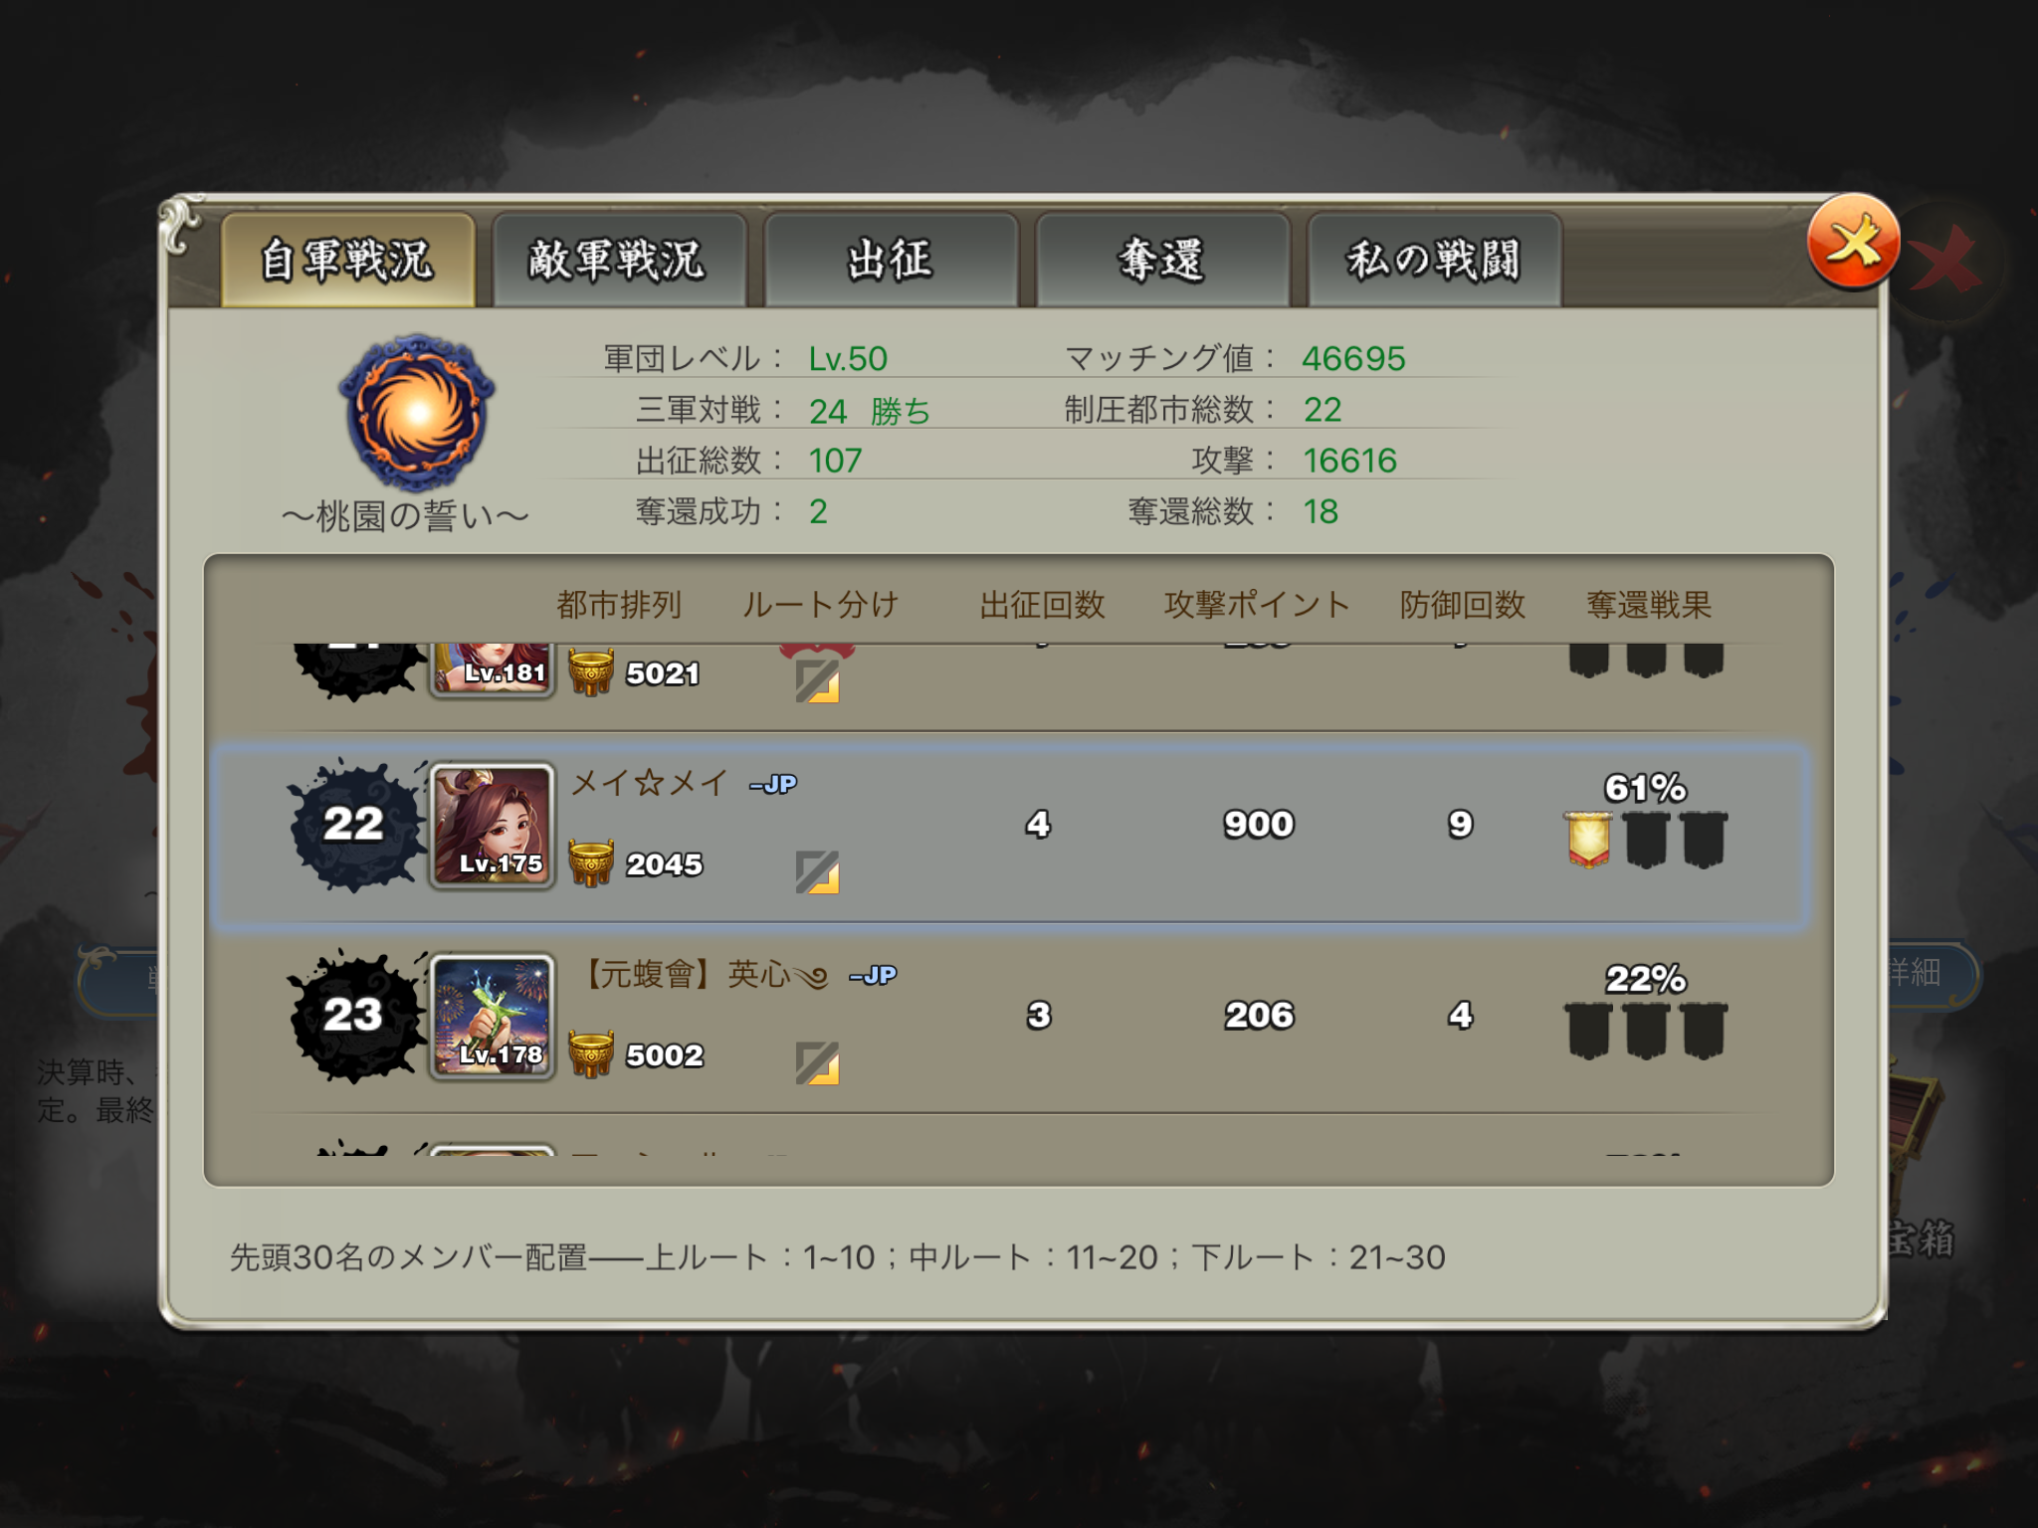Tap メイ☆メイ's Lv.175 avatar
This screenshot has height=1528, width=2038.
click(x=492, y=826)
